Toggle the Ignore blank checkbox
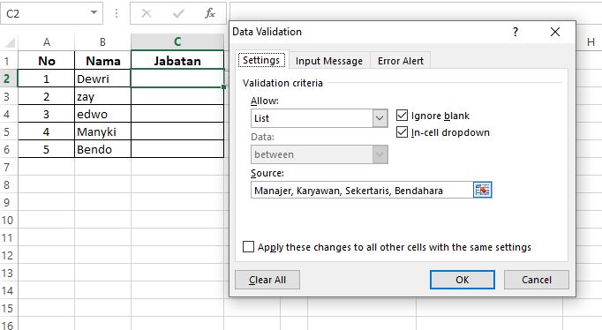Screen dimensions: 602x330 402,115
